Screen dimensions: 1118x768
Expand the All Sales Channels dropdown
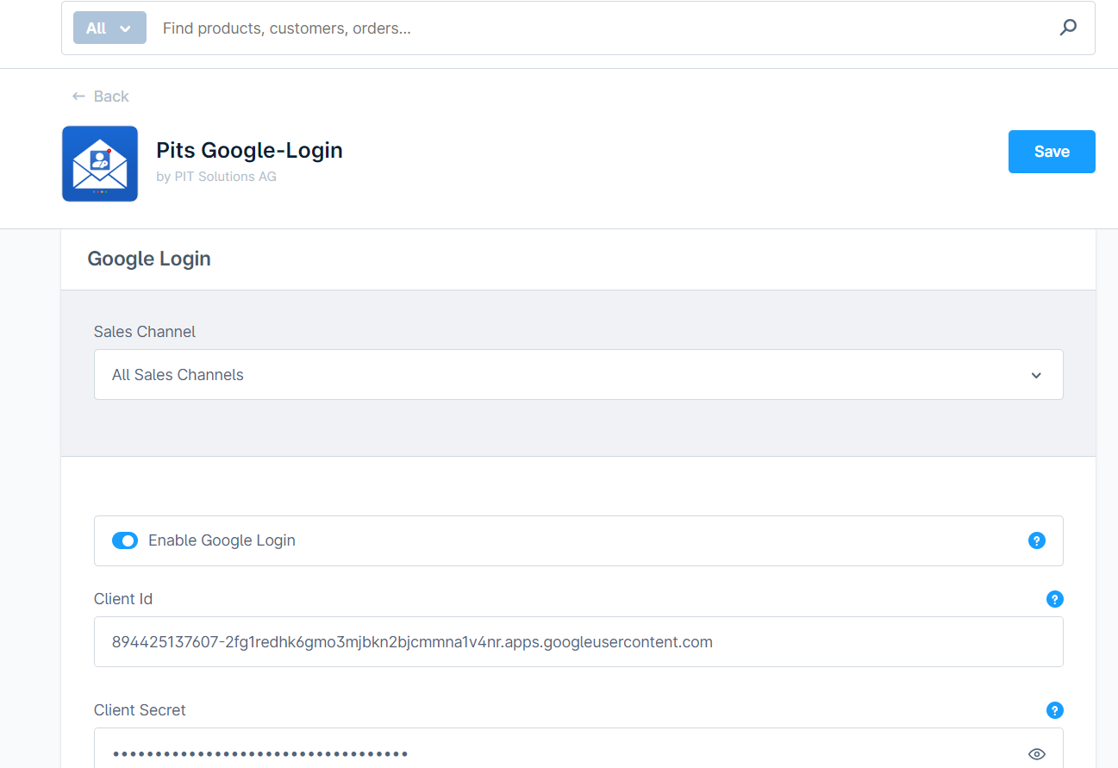pos(578,375)
